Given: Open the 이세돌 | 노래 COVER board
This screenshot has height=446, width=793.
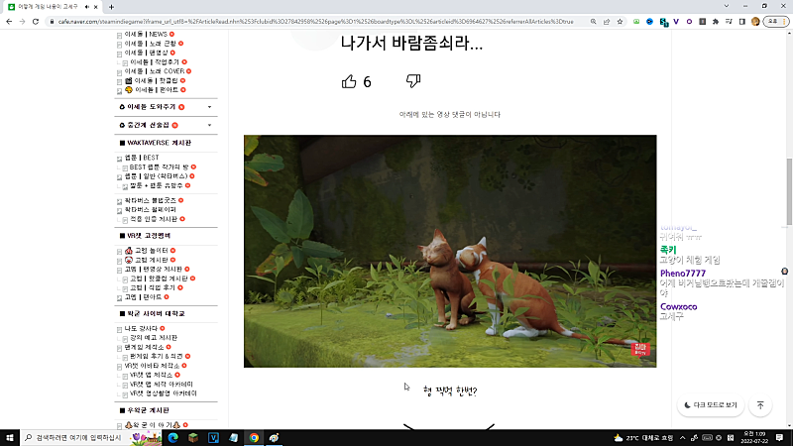Looking at the screenshot, I should click(155, 71).
